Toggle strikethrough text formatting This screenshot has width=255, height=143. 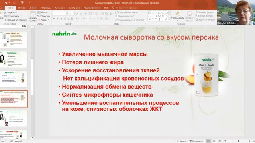click(x=69, y=19)
